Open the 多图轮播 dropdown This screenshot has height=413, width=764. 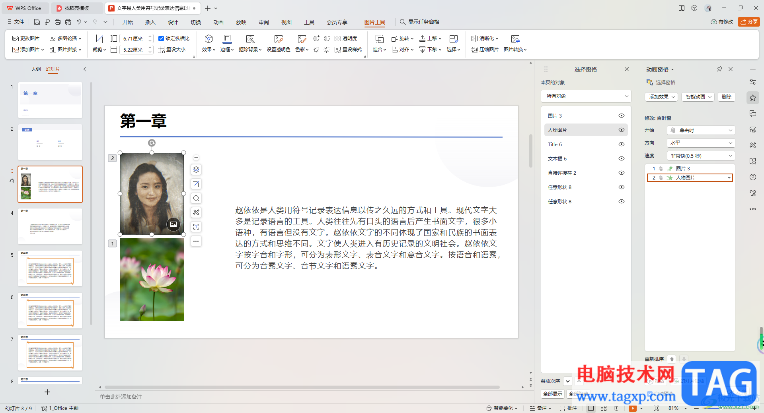[65, 39]
